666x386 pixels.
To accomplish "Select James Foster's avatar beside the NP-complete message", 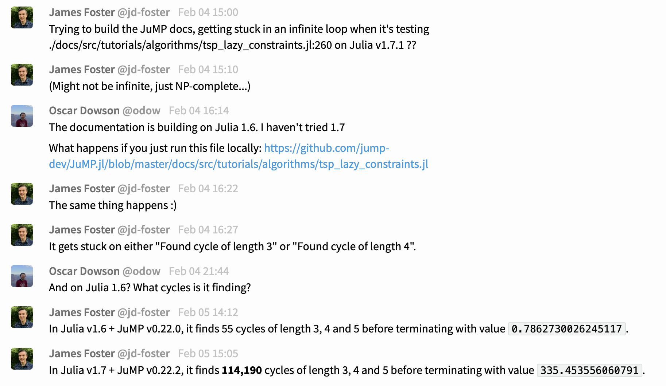I will [22, 74].
